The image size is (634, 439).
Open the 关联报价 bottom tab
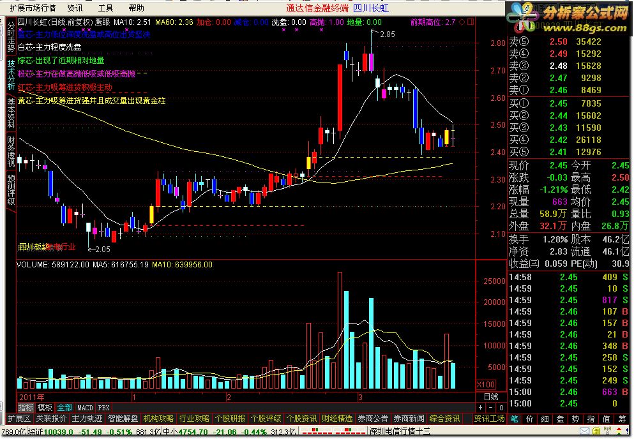point(51,419)
